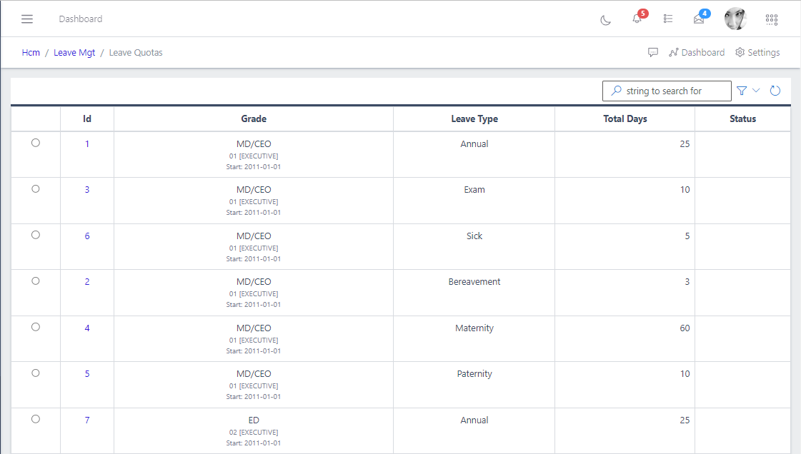Go to Leave Mgt in the breadcrumb
Viewport: 801px width, 454px height.
[74, 52]
